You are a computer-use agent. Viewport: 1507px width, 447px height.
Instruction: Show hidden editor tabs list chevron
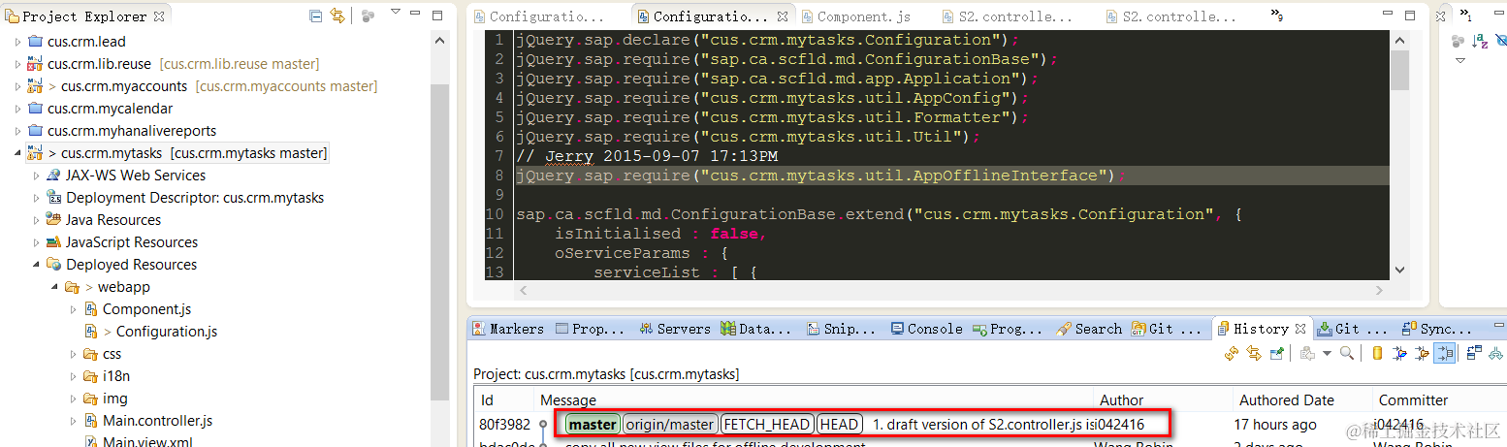1277,16
